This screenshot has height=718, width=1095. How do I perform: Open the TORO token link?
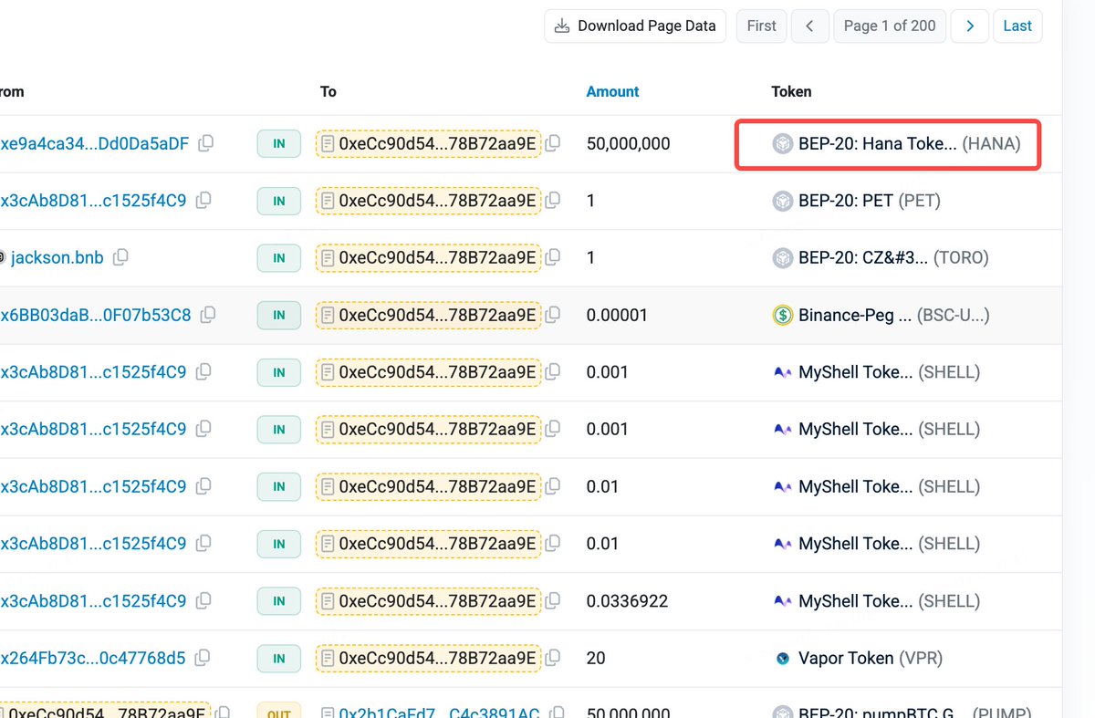[x=893, y=257]
